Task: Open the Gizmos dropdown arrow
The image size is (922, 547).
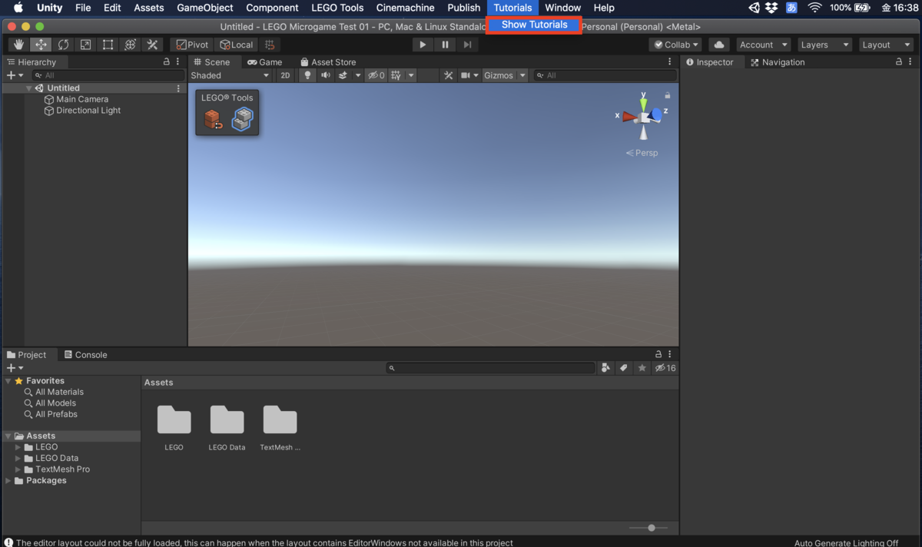Action: tap(522, 75)
